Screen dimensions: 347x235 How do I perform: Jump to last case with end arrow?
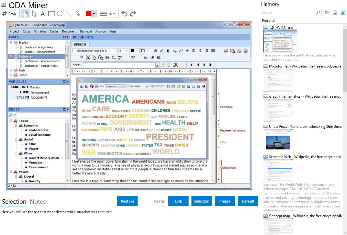210,65
